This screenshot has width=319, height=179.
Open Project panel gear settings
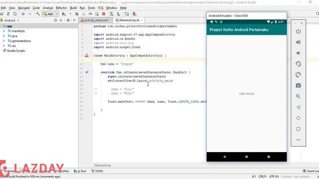click(x=68, y=20)
